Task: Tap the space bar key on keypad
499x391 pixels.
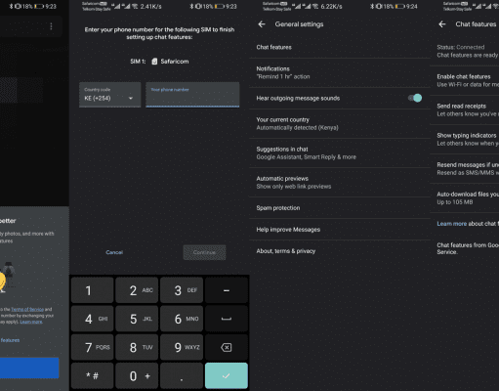Action: pyautogui.click(x=227, y=319)
